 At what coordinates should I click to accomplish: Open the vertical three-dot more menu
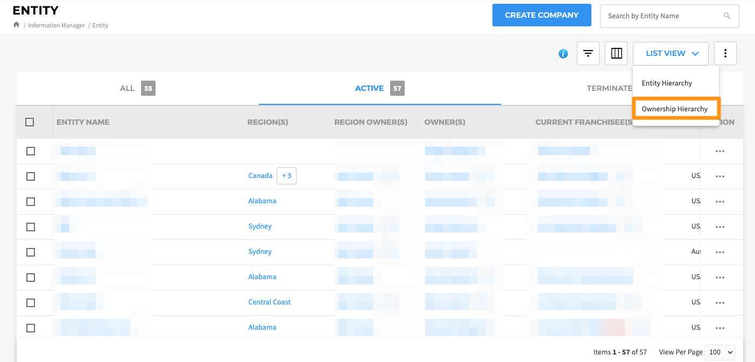click(725, 54)
